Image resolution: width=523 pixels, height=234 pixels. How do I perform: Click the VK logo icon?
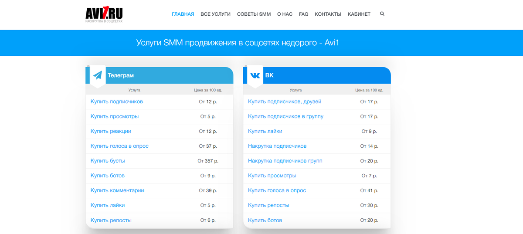click(255, 75)
